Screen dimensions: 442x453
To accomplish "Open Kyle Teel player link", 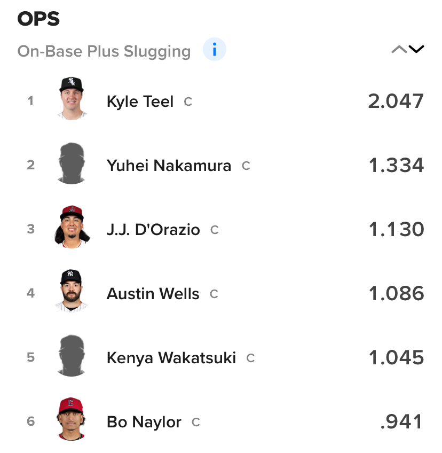I will coord(140,101).
